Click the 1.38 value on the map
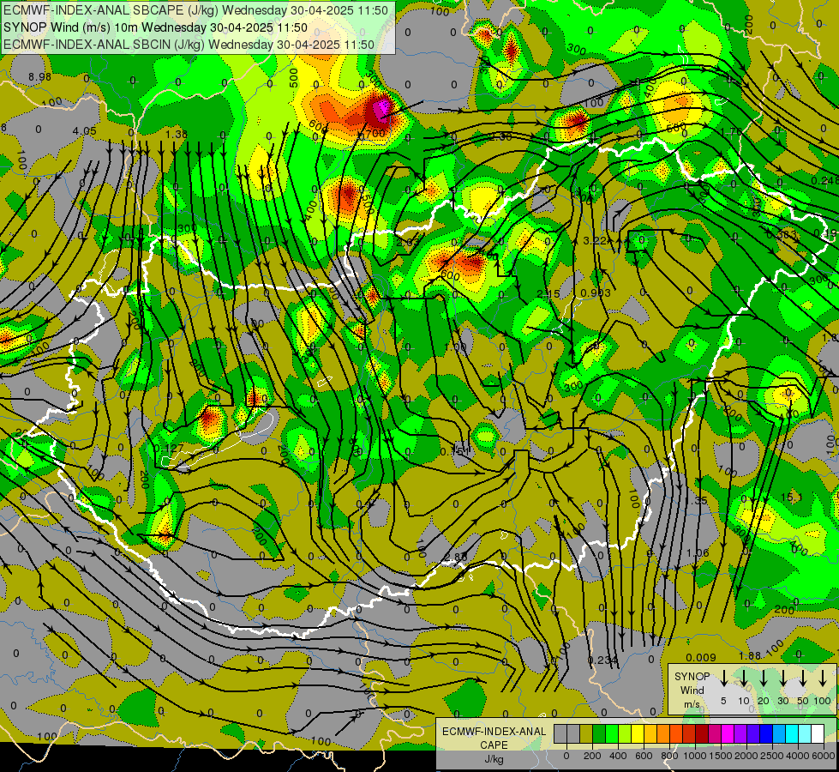The width and height of the screenshot is (839, 772). (x=177, y=135)
